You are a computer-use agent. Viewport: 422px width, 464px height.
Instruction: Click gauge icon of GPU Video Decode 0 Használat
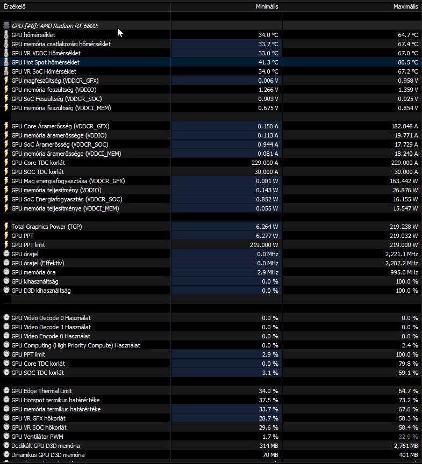[x=6, y=317]
